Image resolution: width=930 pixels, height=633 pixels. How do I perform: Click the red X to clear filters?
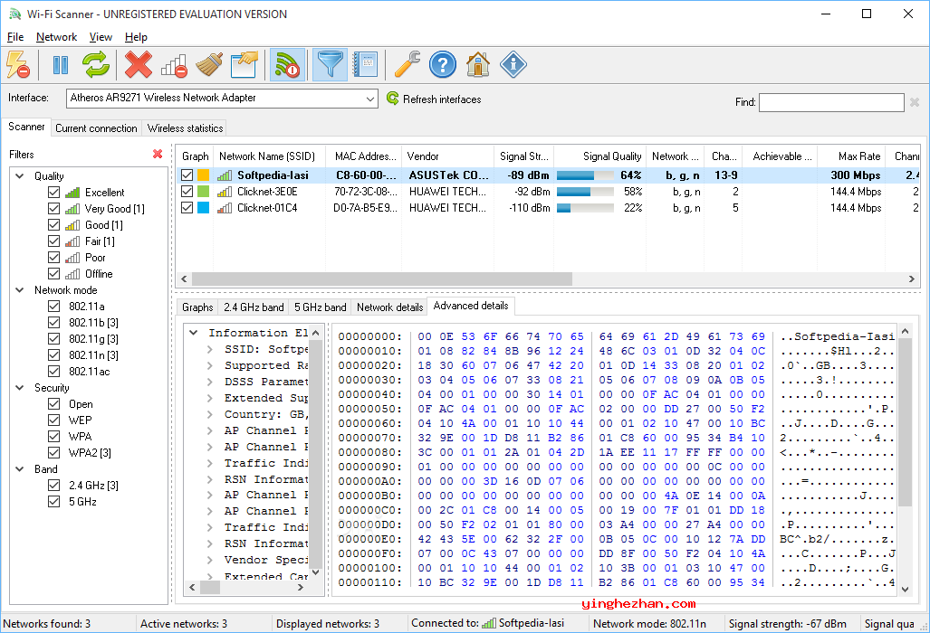coord(158,154)
